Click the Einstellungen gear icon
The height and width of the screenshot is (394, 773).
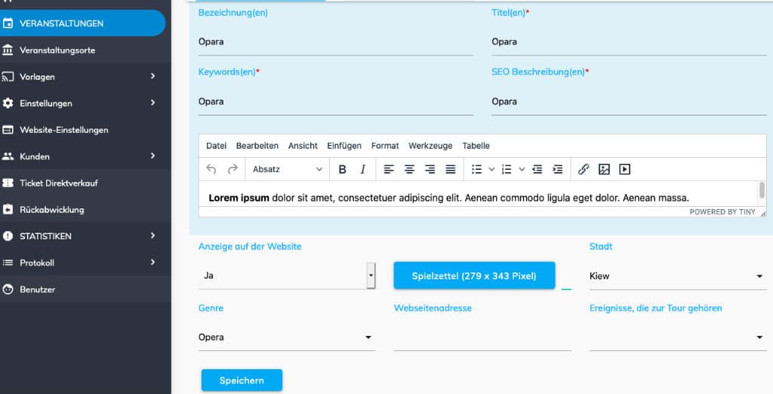tap(8, 103)
